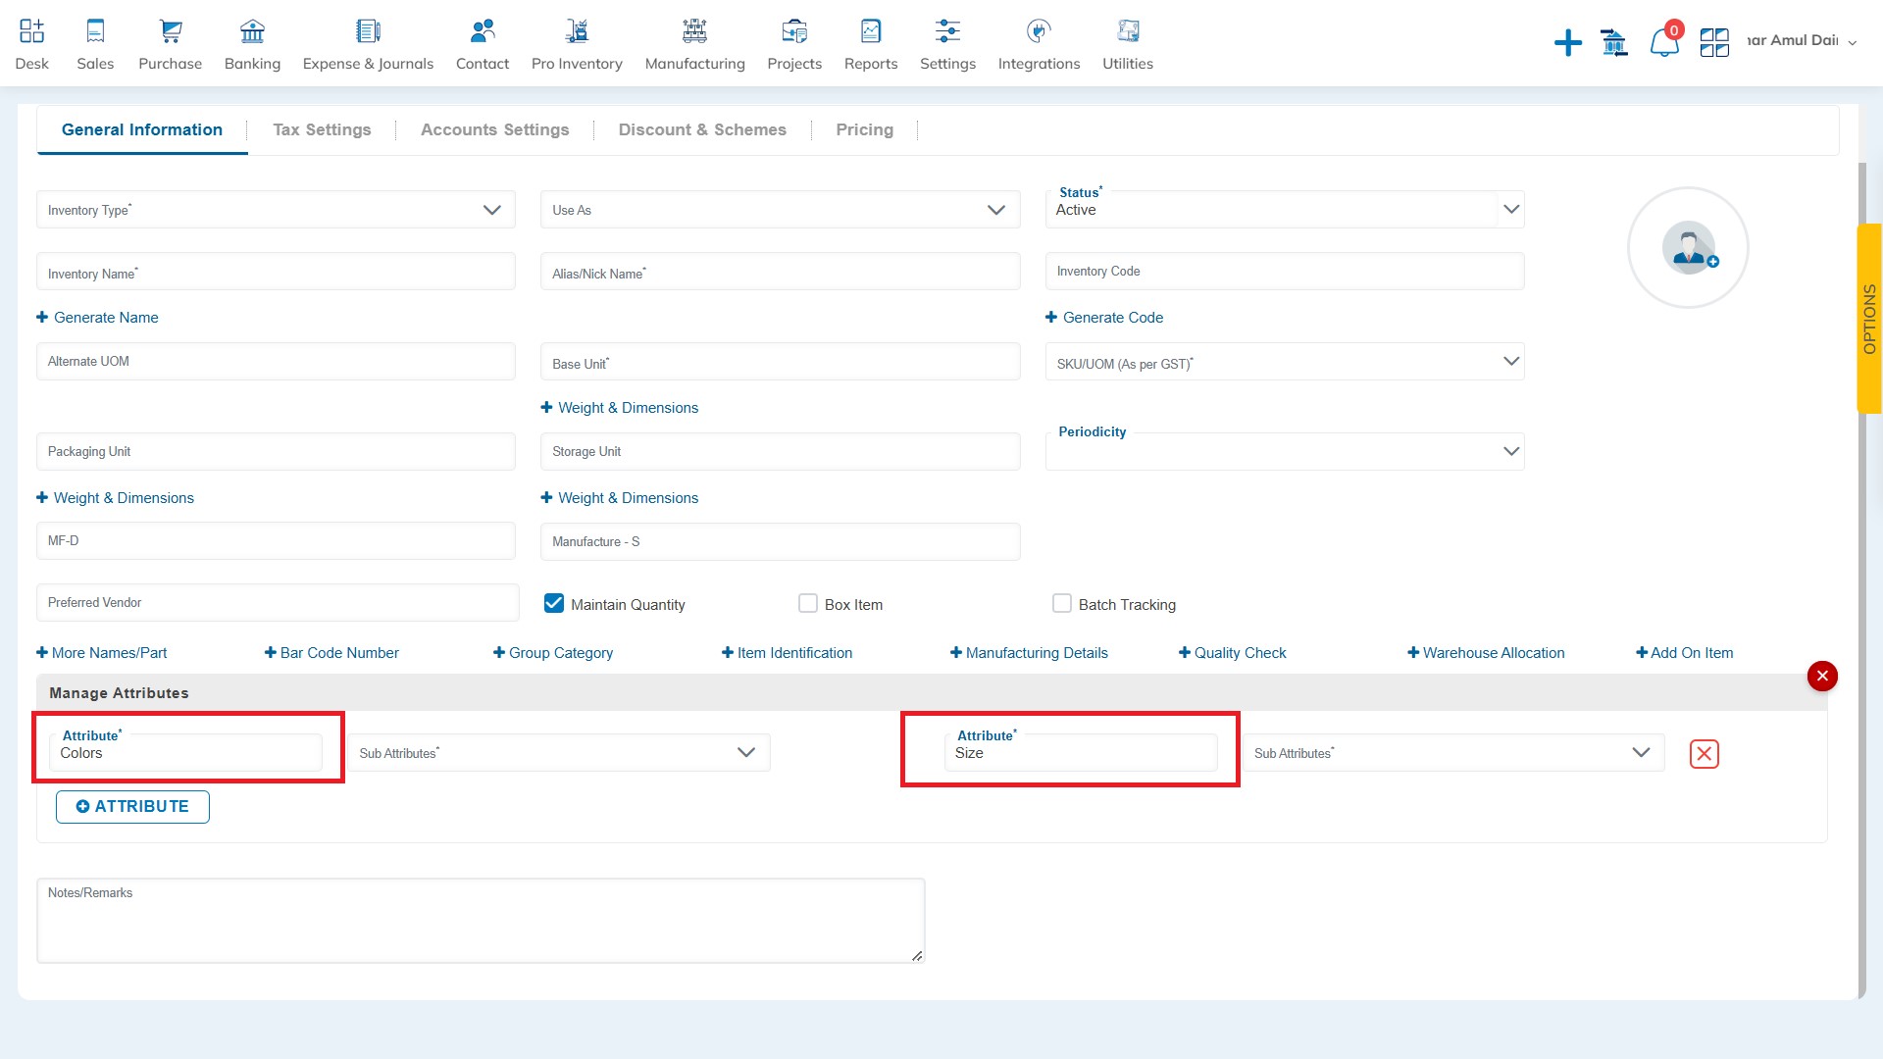Remove the Size attribute row
This screenshot has height=1059, width=1883.
(1705, 754)
